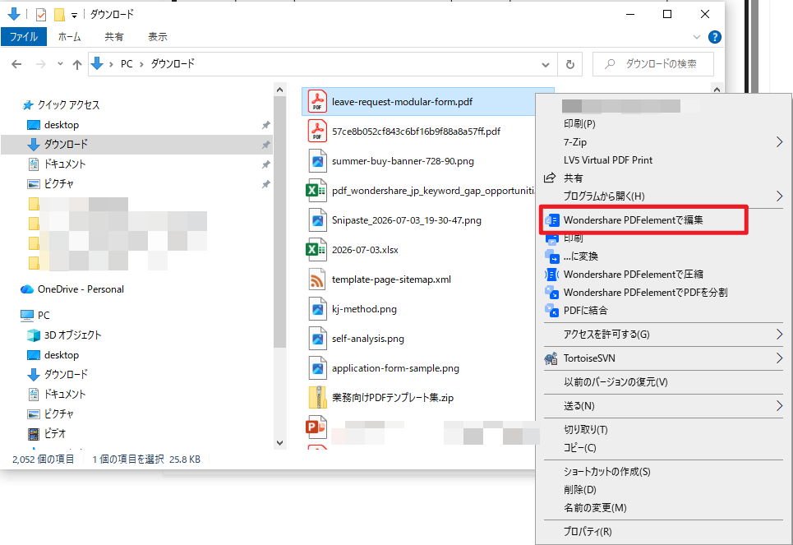The height and width of the screenshot is (545, 793).
Task: Select 以前のバージョンの復元(V)
Action: (x=615, y=382)
